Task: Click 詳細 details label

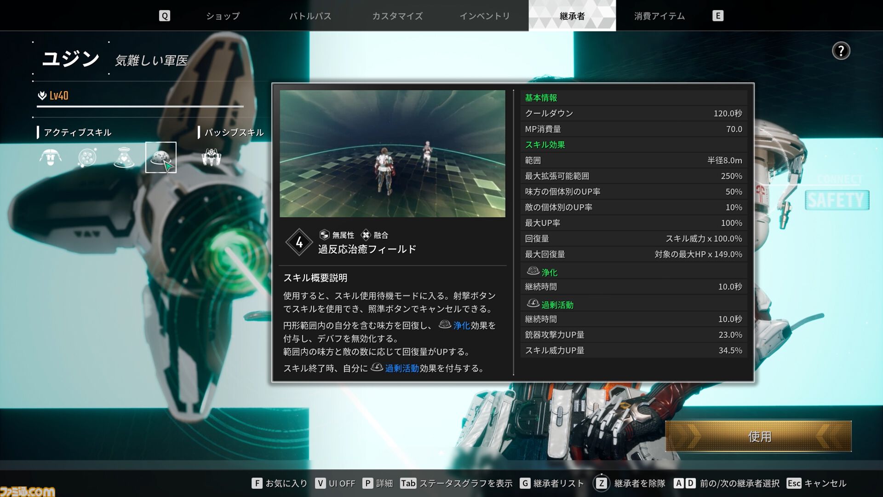Action: coord(384,483)
